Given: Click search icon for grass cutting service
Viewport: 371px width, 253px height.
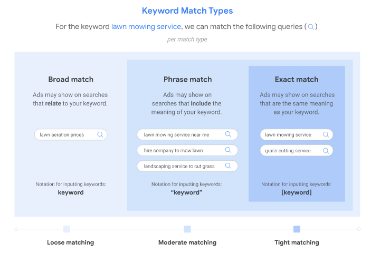Looking at the screenshot, I should [325, 150].
